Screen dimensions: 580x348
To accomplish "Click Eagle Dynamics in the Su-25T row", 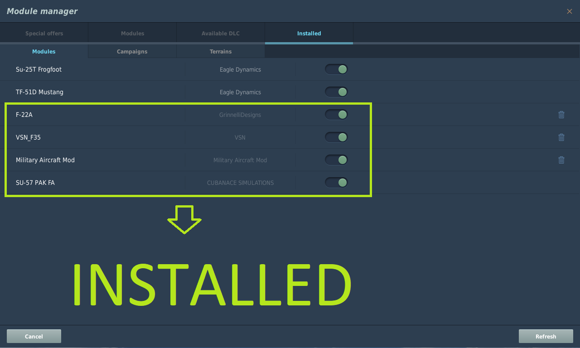I will click(x=240, y=69).
